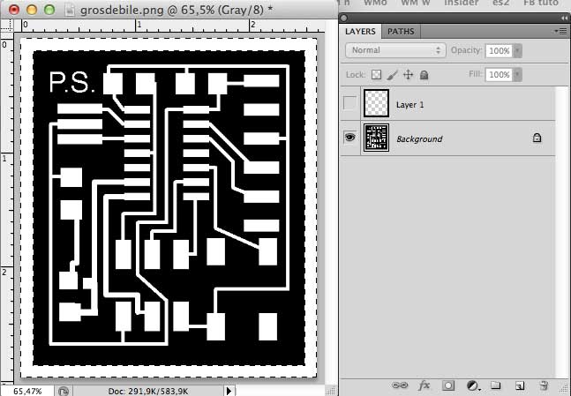The width and height of the screenshot is (571, 396).
Task: Click the Fill value field
Action: (x=500, y=75)
